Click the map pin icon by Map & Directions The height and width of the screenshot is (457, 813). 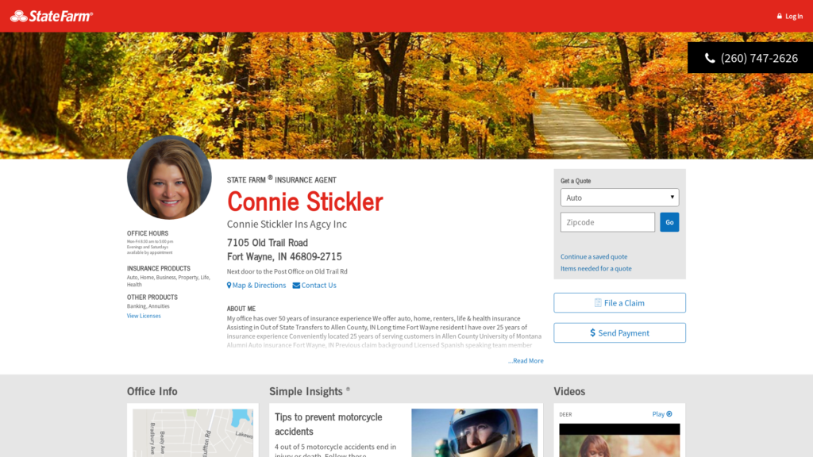tap(229, 286)
